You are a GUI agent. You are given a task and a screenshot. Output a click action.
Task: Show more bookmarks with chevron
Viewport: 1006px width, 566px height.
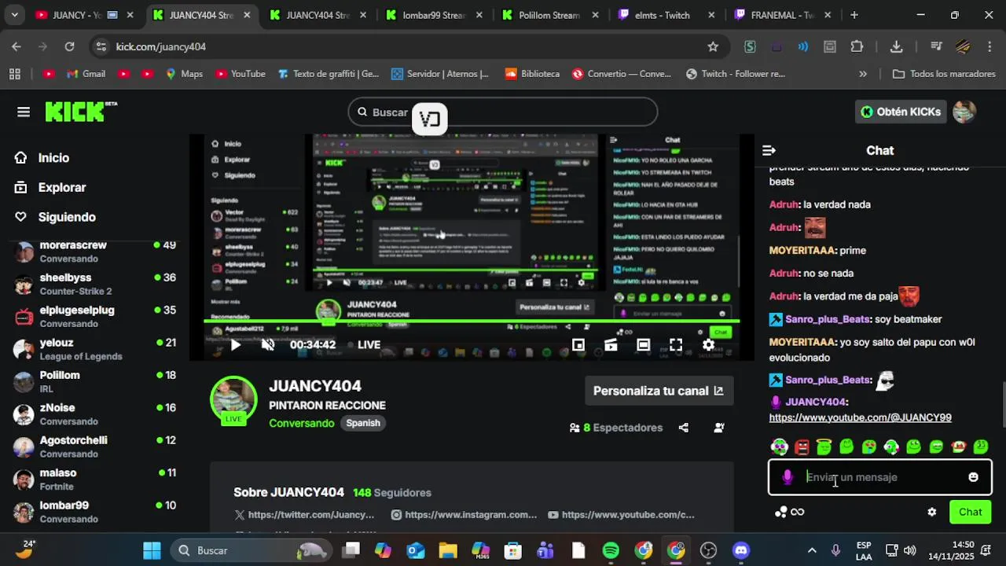pos(863,74)
